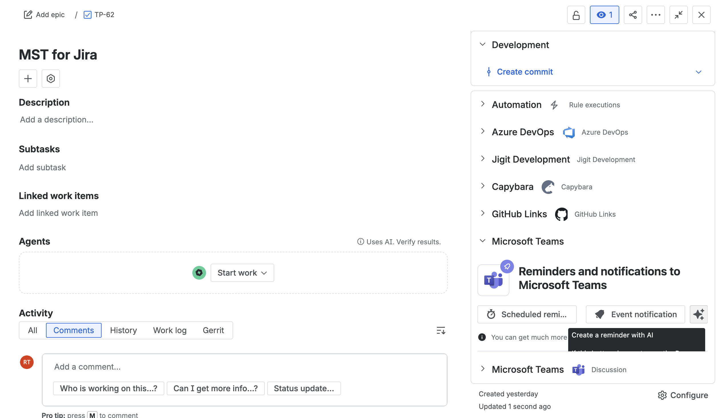726x418 pixels.
Task: Expand the Capybara section
Action: click(x=482, y=186)
